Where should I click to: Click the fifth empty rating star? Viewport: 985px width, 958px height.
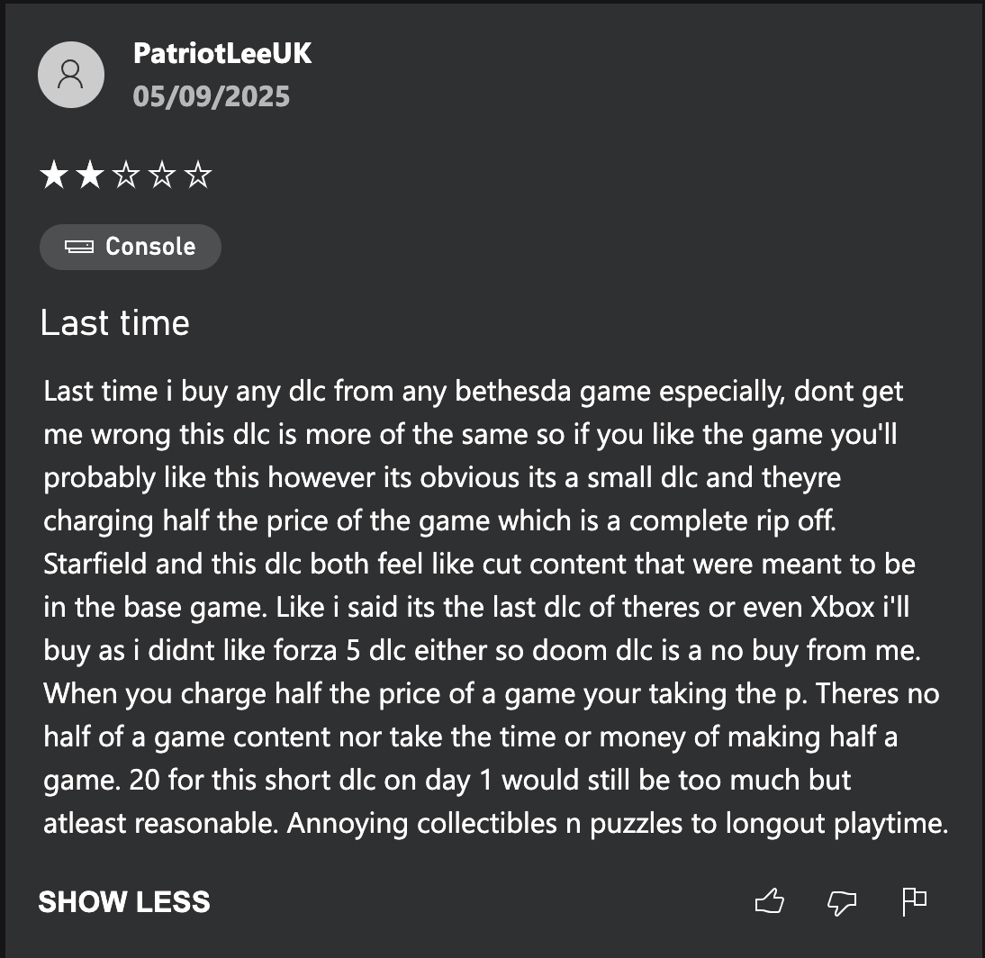(197, 175)
